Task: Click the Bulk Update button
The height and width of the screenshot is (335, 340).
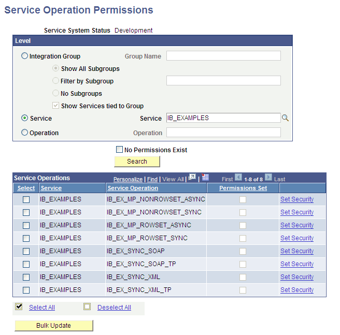Action: 54,326
